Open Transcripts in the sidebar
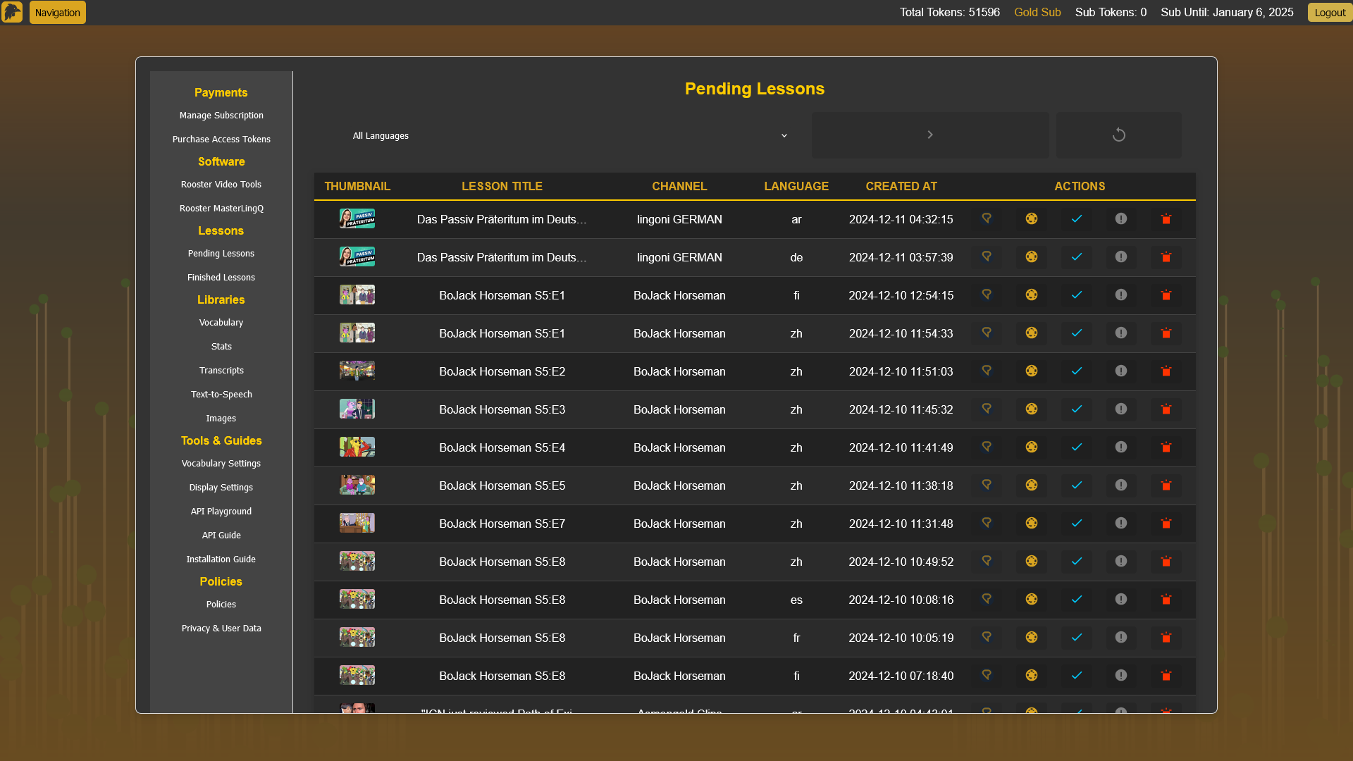 click(x=221, y=371)
